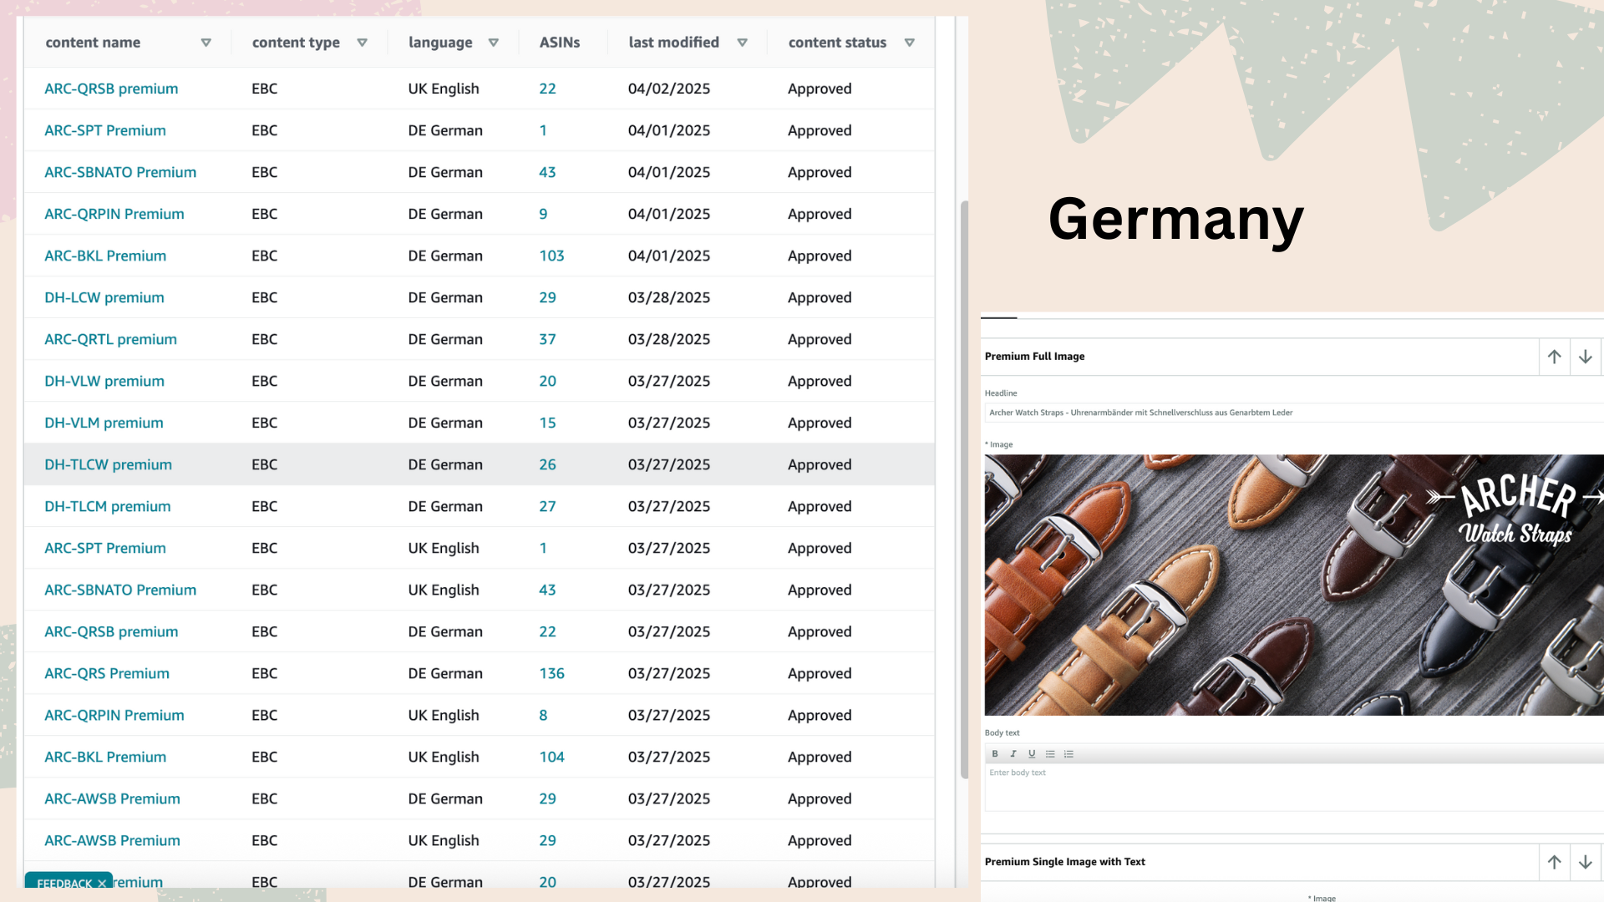
Task: Open language column filter dropdown
Action: pyautogui.click(x=494, y=43)
